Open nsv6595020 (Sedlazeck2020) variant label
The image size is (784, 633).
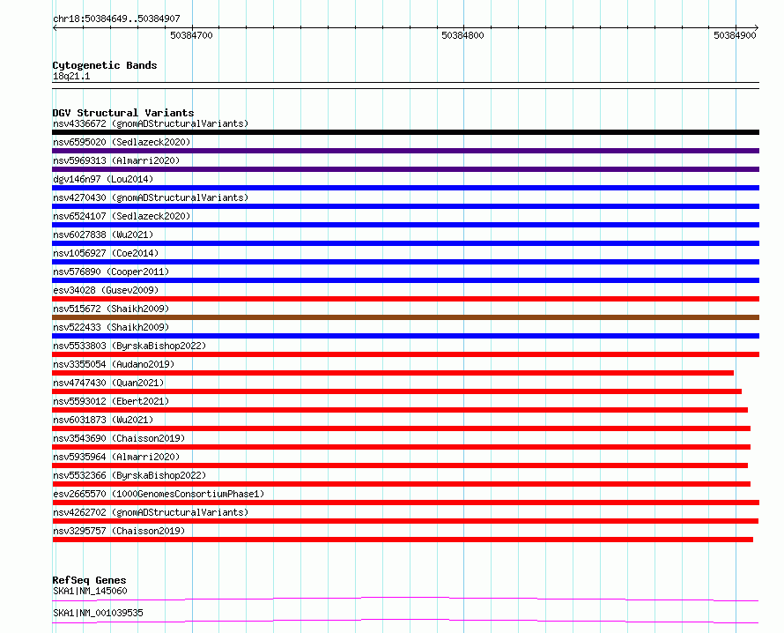(x=122, y=142)
